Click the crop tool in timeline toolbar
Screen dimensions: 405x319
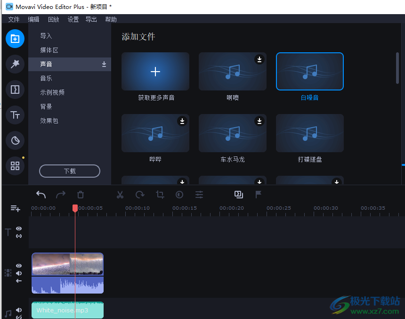point(160,195)
